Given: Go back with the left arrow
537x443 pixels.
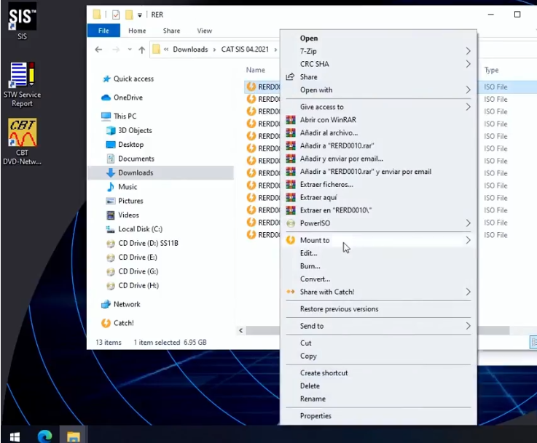Looking at the screenshot, I should tap(98, 49).
